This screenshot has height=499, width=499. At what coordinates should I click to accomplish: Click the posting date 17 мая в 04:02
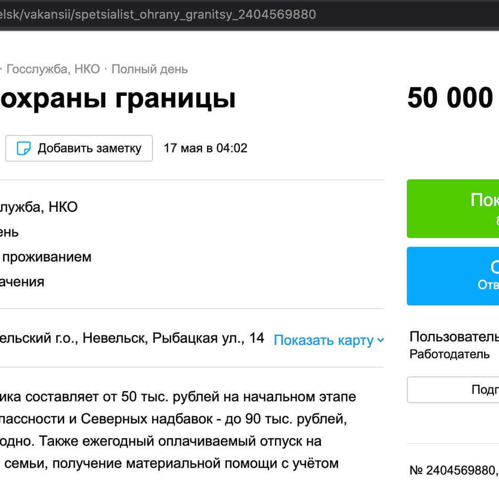205,148
